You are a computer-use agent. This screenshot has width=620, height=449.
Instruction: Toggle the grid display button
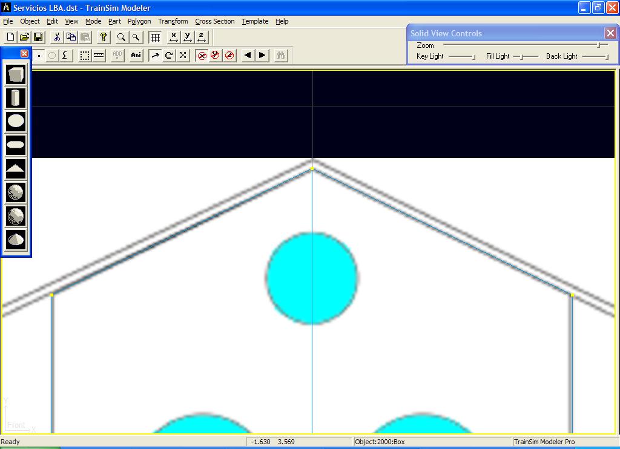coord(155,38)
